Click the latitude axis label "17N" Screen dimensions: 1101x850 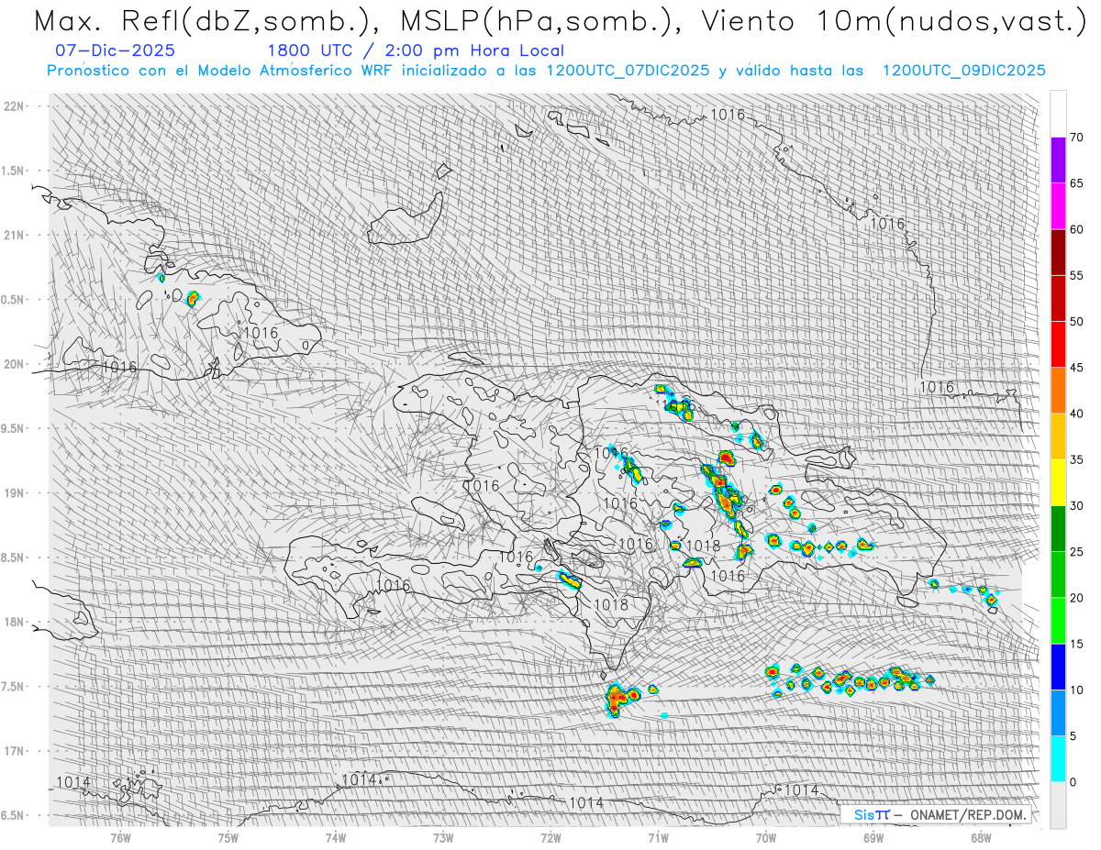[x=15, y=752]
